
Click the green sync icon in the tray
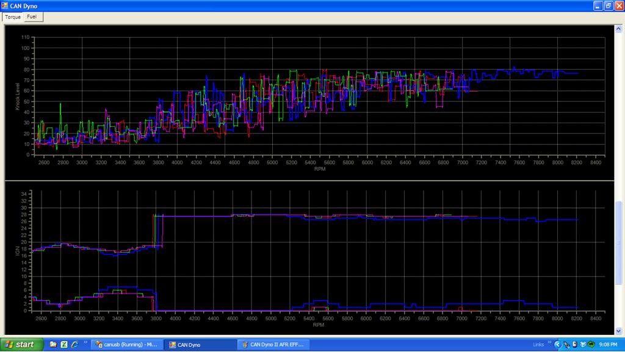click(x=593, y=345)
